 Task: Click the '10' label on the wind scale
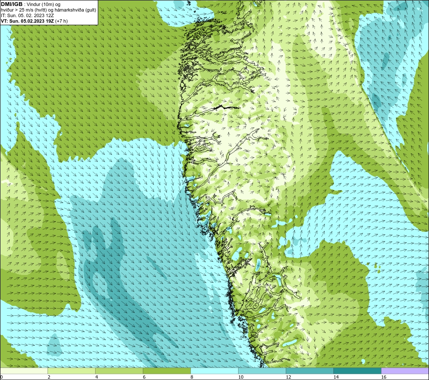241,377
